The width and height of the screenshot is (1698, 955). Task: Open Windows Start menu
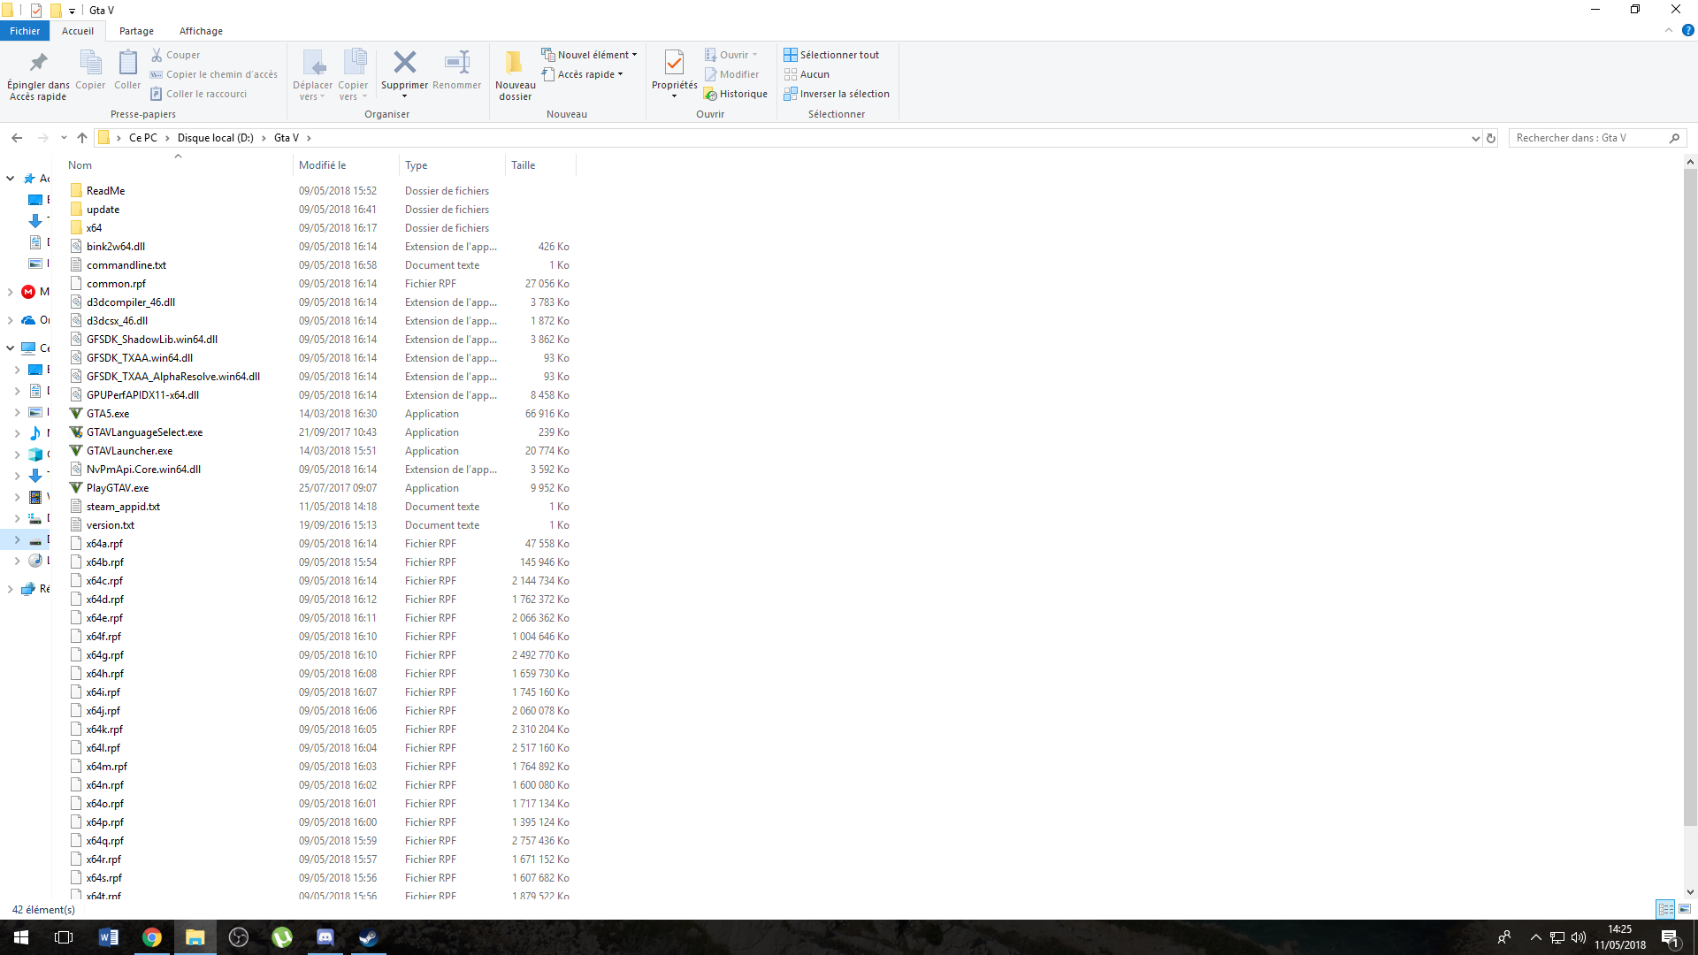(21, 937)
